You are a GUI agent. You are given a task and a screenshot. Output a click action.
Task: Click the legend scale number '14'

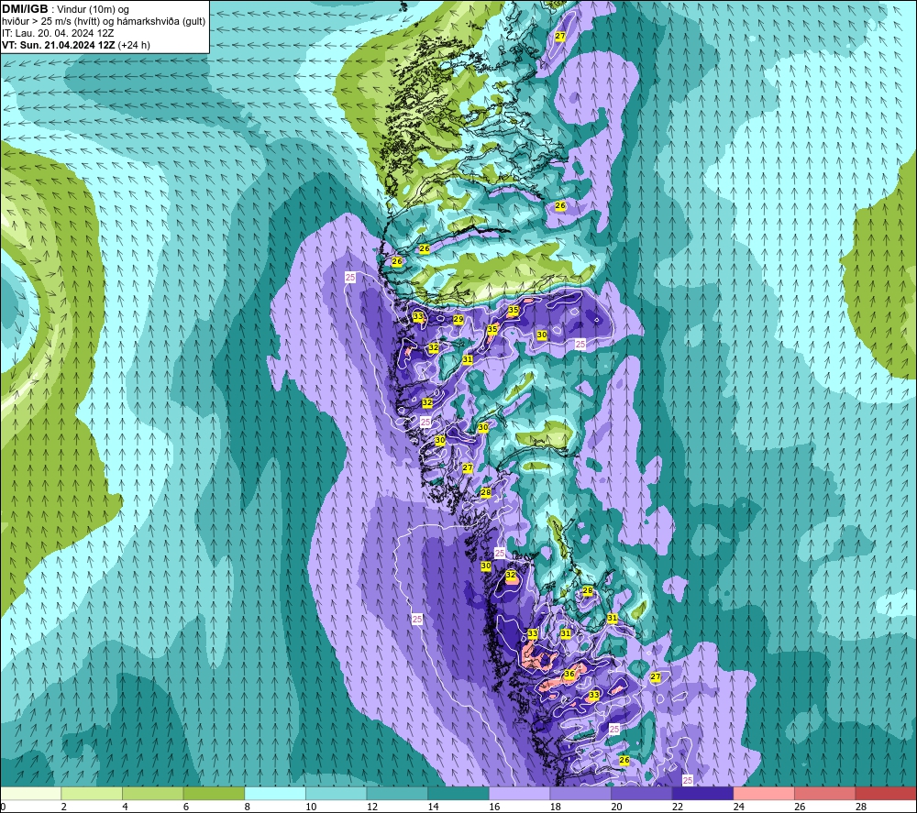click(x=433, y=808)
